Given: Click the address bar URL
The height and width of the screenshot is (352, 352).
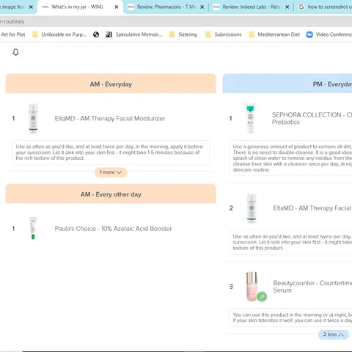Looking at the screenshot, I should (x=12, y=21).
